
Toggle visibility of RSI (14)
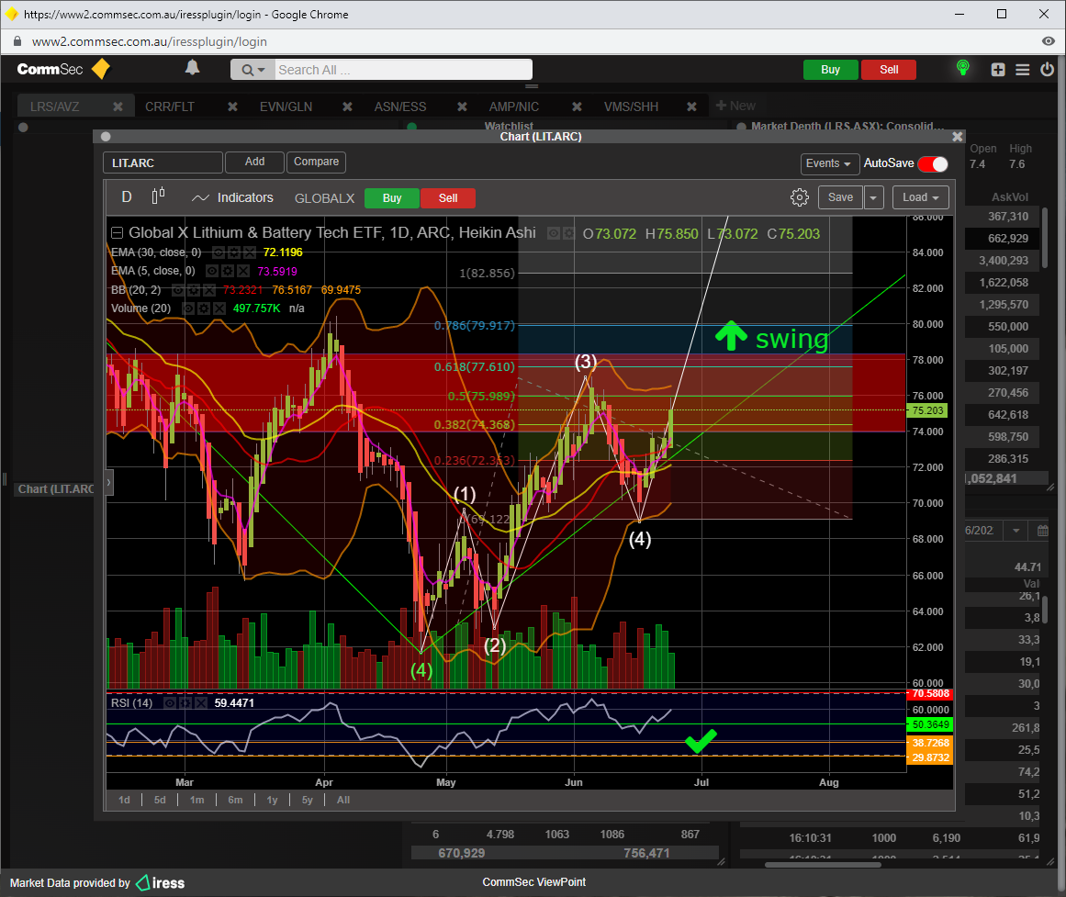point(170,703)
